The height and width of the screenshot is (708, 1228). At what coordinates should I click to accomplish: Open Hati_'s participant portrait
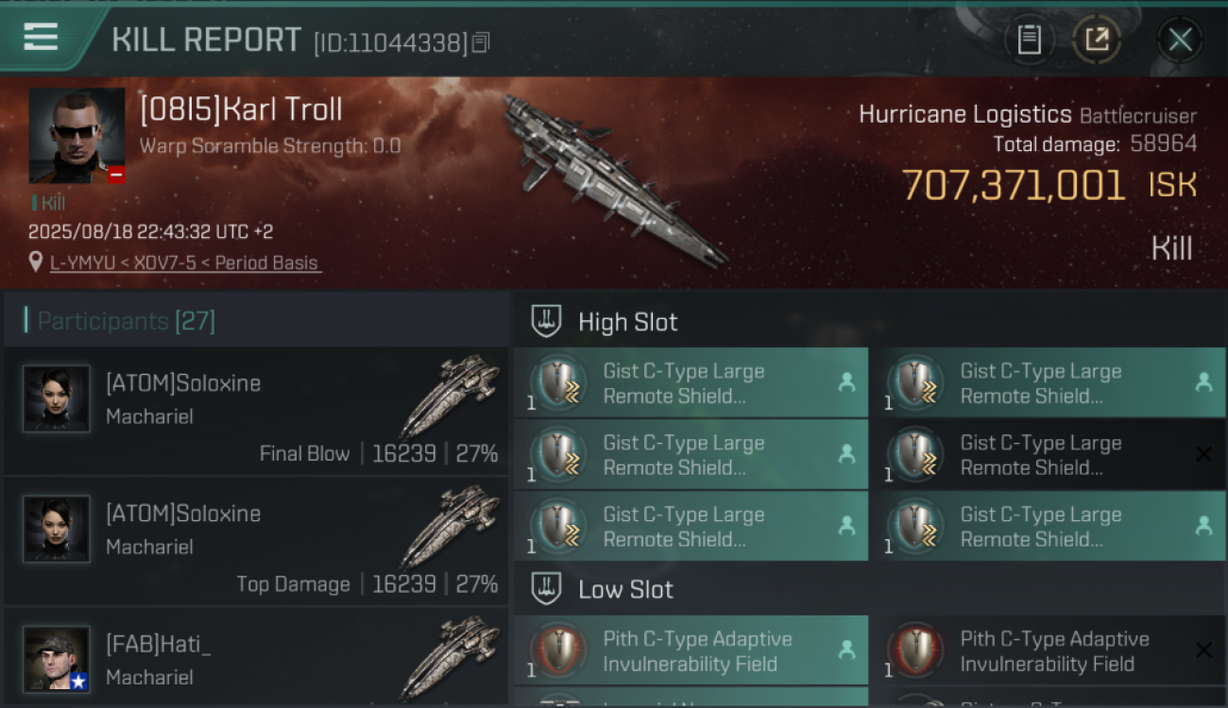[57, 659]
